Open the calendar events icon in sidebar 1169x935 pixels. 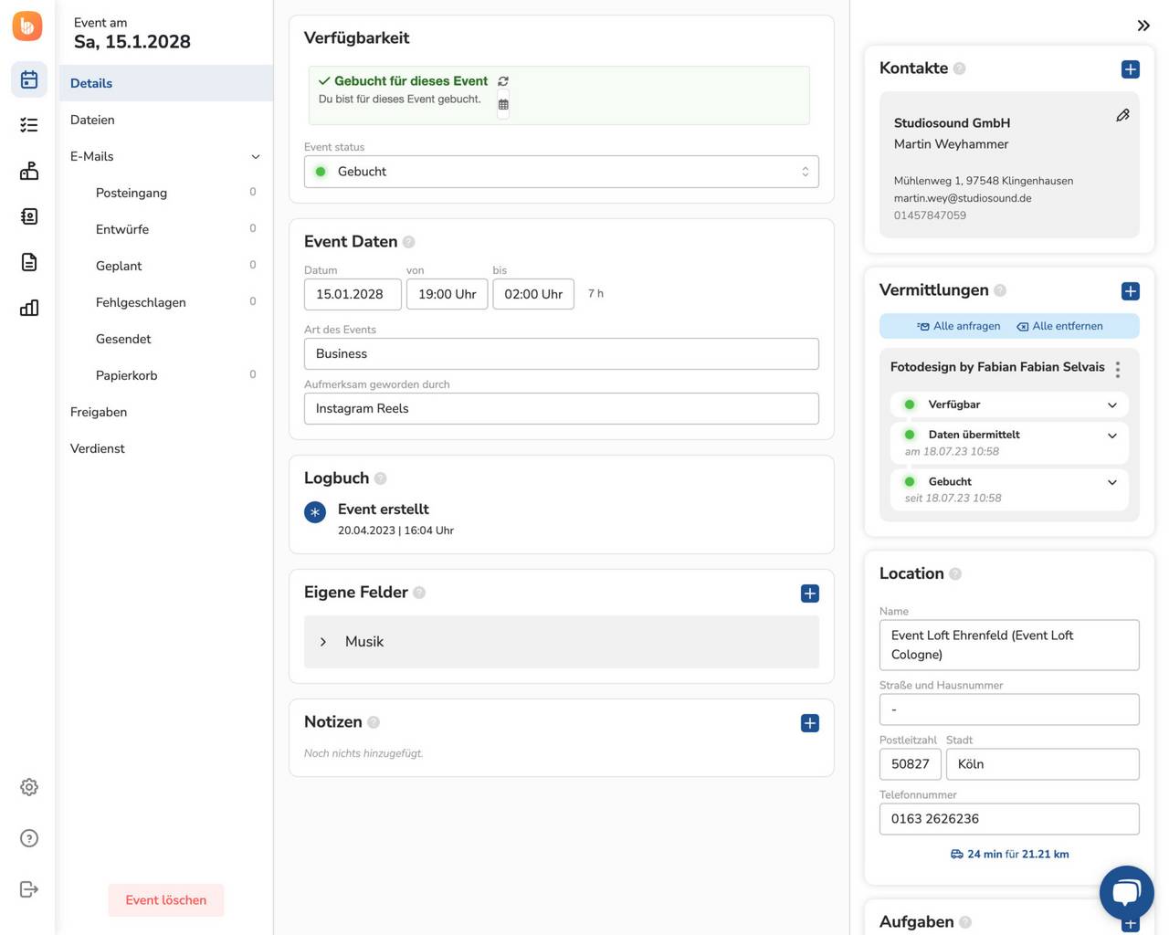pos(29,79)
